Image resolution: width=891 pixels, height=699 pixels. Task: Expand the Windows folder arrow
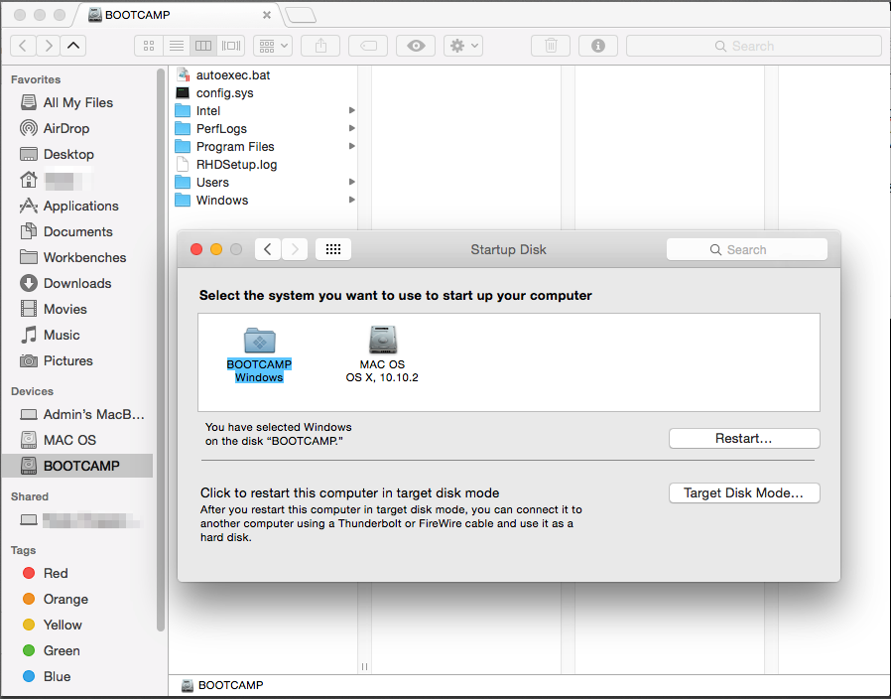352,200
